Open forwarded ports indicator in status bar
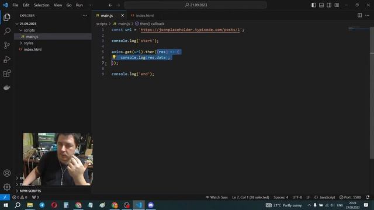 tap(36, 197)
